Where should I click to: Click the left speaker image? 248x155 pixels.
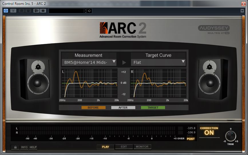coord(35,79)
